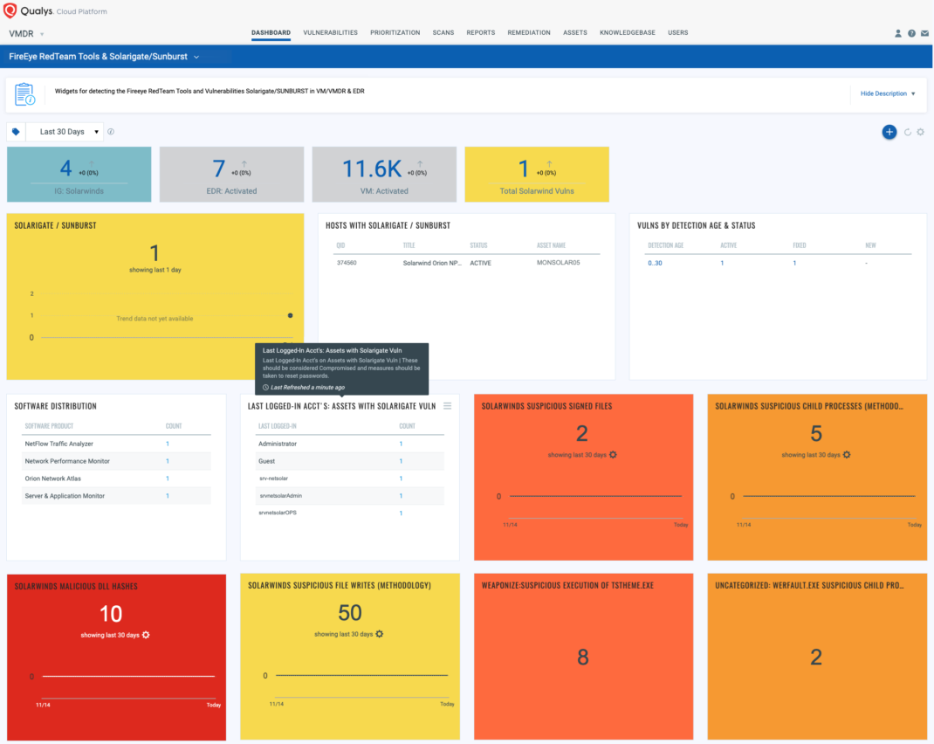
Task: Click gear on Suspicious Child Processes widget
Action: tap(847, 454)
